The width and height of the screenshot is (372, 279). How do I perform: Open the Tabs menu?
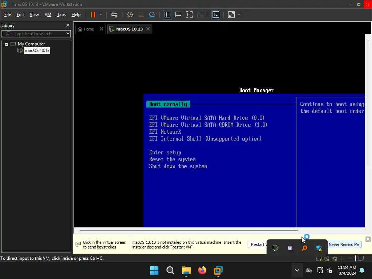coord(61,15)
